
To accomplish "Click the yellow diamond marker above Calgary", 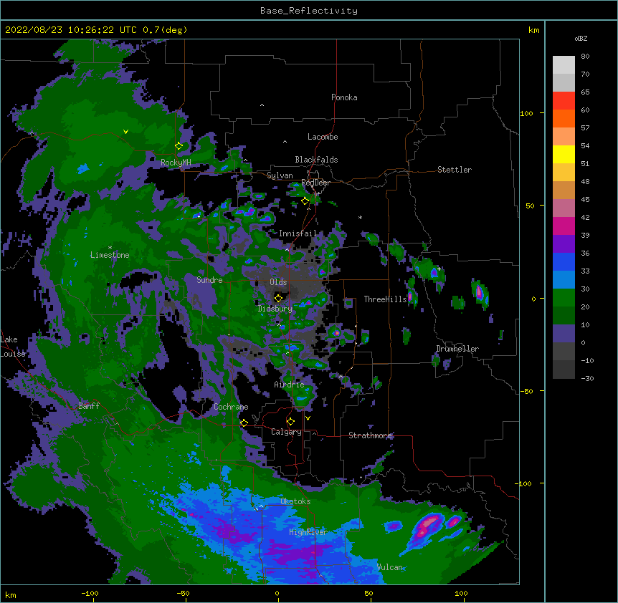I will coord(290,422).
